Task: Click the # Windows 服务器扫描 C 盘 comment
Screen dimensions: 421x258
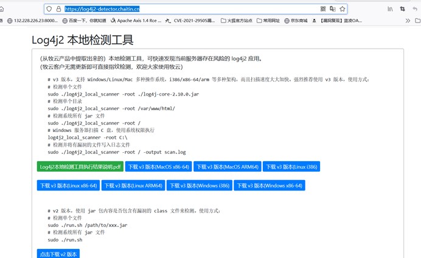Action: 101,130
